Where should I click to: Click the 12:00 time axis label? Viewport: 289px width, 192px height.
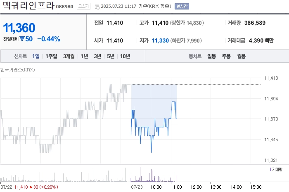pyautogui.click(x=196, y=187)
